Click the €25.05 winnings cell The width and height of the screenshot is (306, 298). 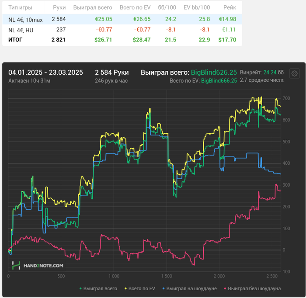pos(104,19)
